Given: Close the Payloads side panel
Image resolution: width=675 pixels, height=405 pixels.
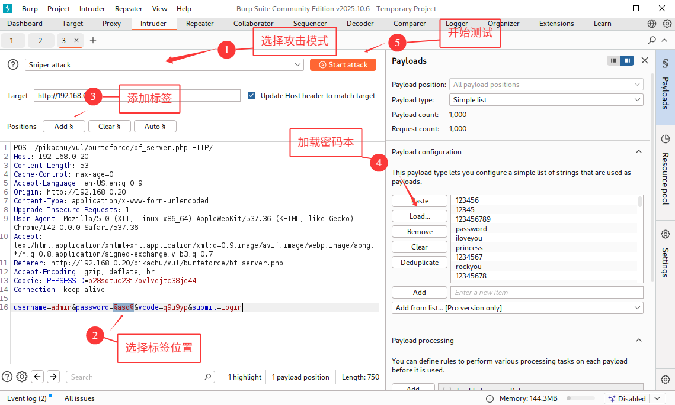Looking at the screenshot, I should [644, 60].
